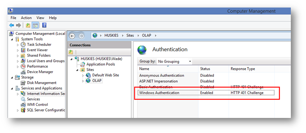This screenshot has height=133, width=306.
Task: Click the Connections pane toolbar folder icon
Action: [x=71, y=52]
